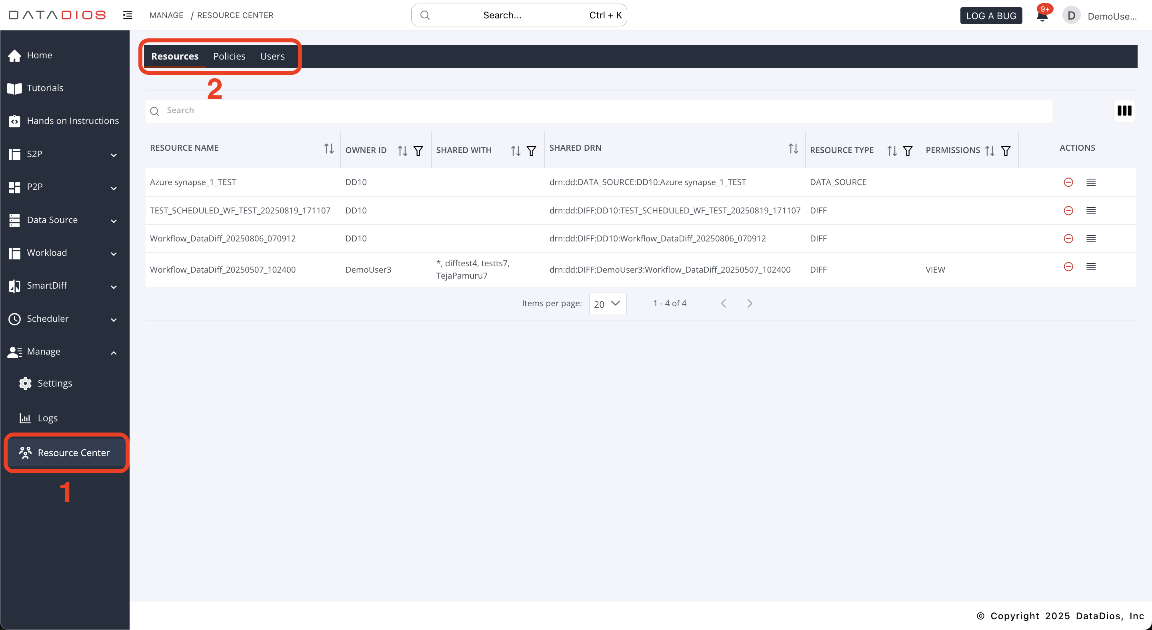
Task: Filter the Shared With column
Action: [531, 151]
